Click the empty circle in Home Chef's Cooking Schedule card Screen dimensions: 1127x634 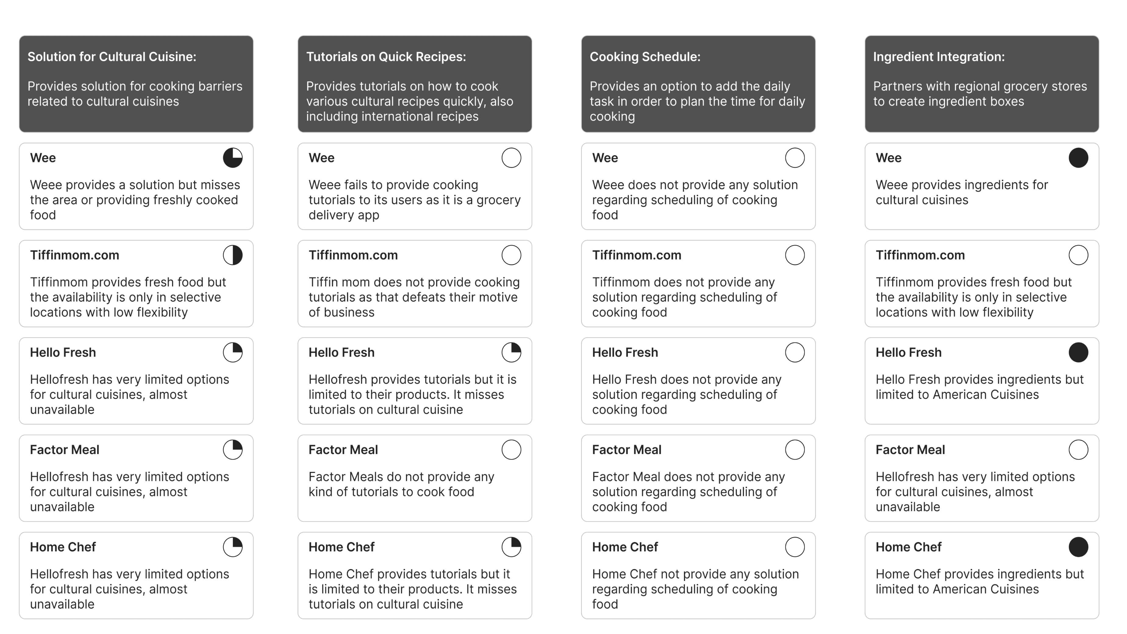coord(795,547)
